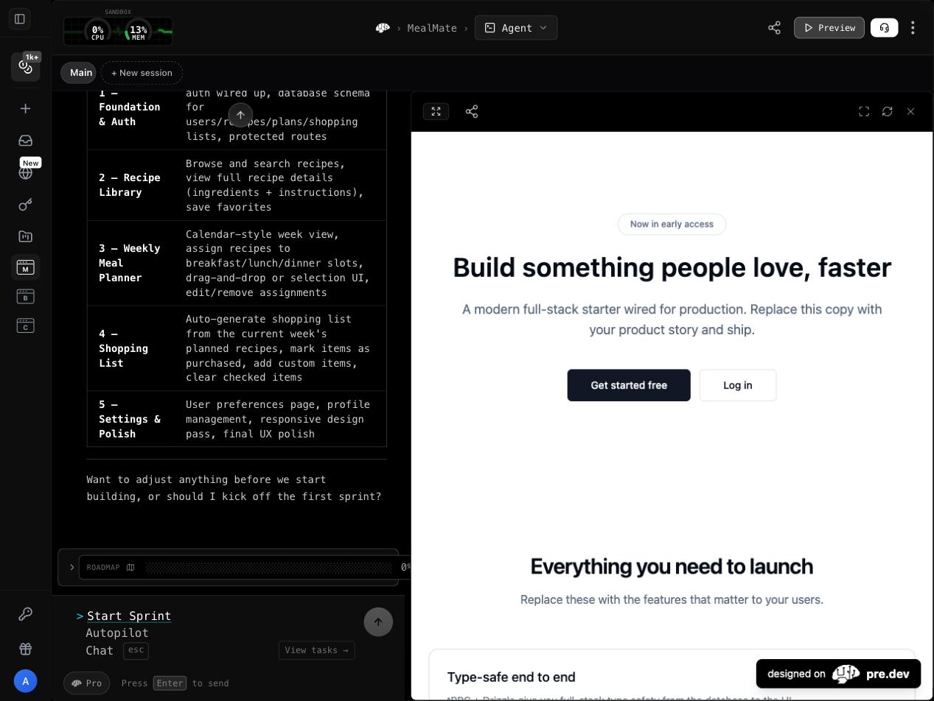
Task: Send message with the arrow button
Action: click(378, 622)
